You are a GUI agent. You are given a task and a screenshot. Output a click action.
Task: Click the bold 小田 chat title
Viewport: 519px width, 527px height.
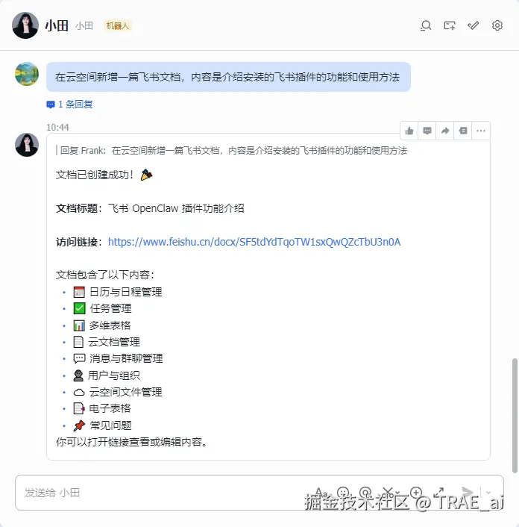point(57,26)
